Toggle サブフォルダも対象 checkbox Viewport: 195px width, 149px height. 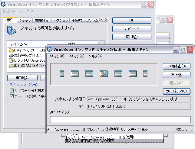pos(12,90)
